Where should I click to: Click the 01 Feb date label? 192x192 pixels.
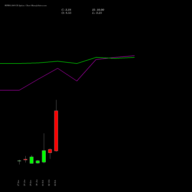click(x=43, y=183)
